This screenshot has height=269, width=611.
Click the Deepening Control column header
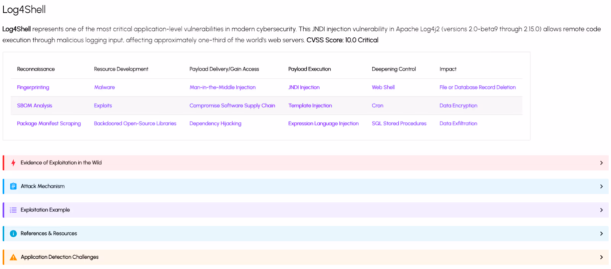tap(394, 69)
